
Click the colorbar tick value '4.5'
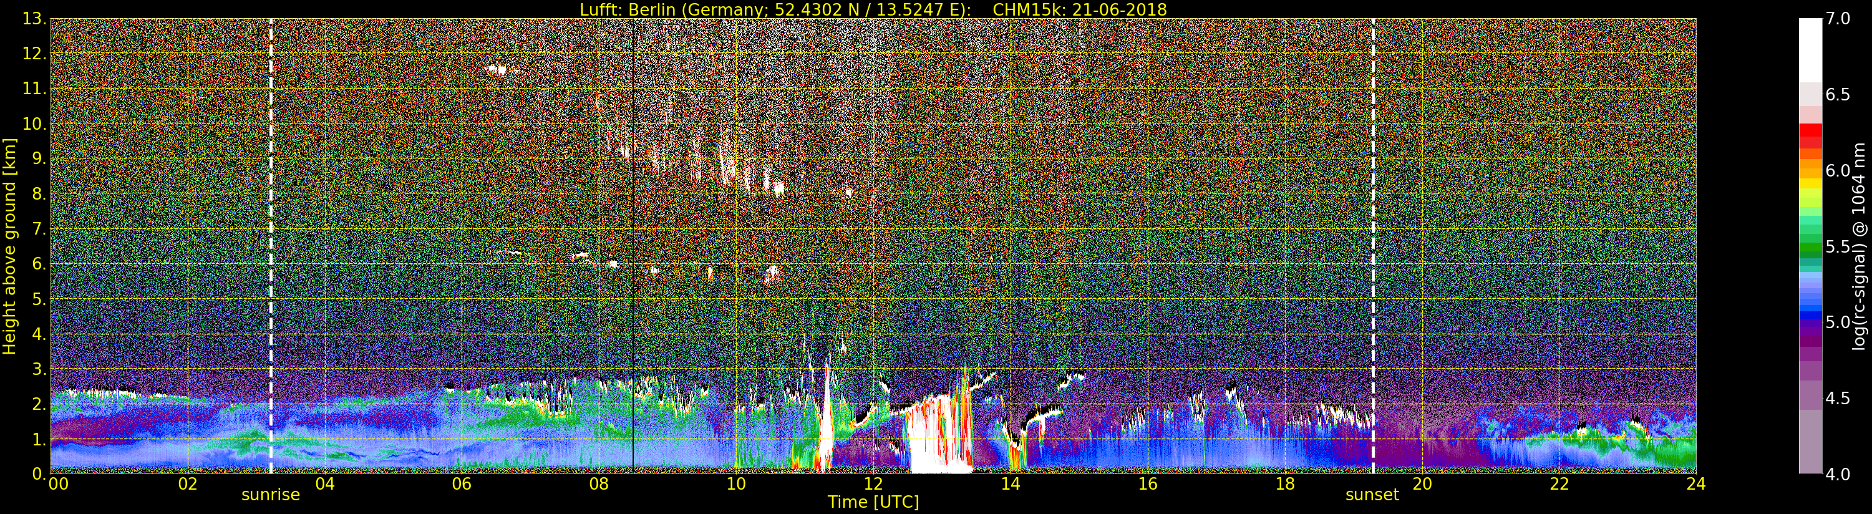1838,398
